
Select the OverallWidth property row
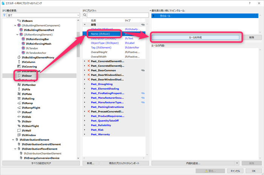(x=114, y=57)
